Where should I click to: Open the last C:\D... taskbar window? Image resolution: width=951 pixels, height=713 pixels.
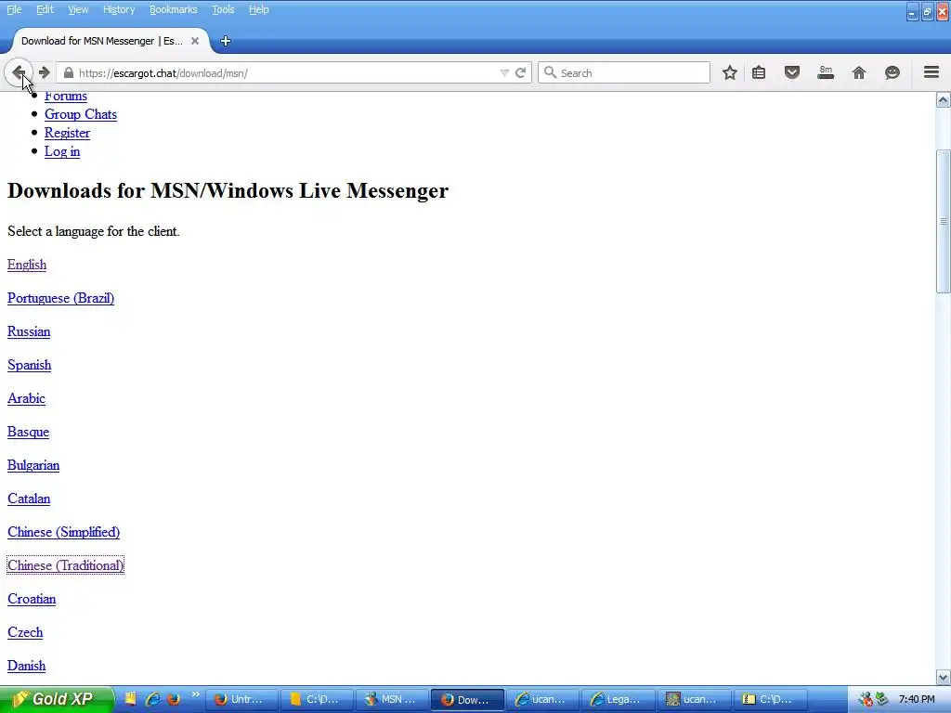pyautogui.click(x=769, y=699)
